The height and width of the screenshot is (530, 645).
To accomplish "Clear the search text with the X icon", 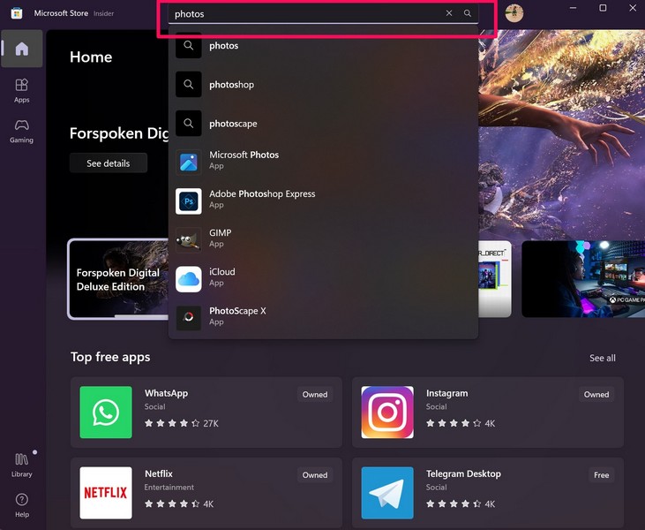I will point(449,13).
